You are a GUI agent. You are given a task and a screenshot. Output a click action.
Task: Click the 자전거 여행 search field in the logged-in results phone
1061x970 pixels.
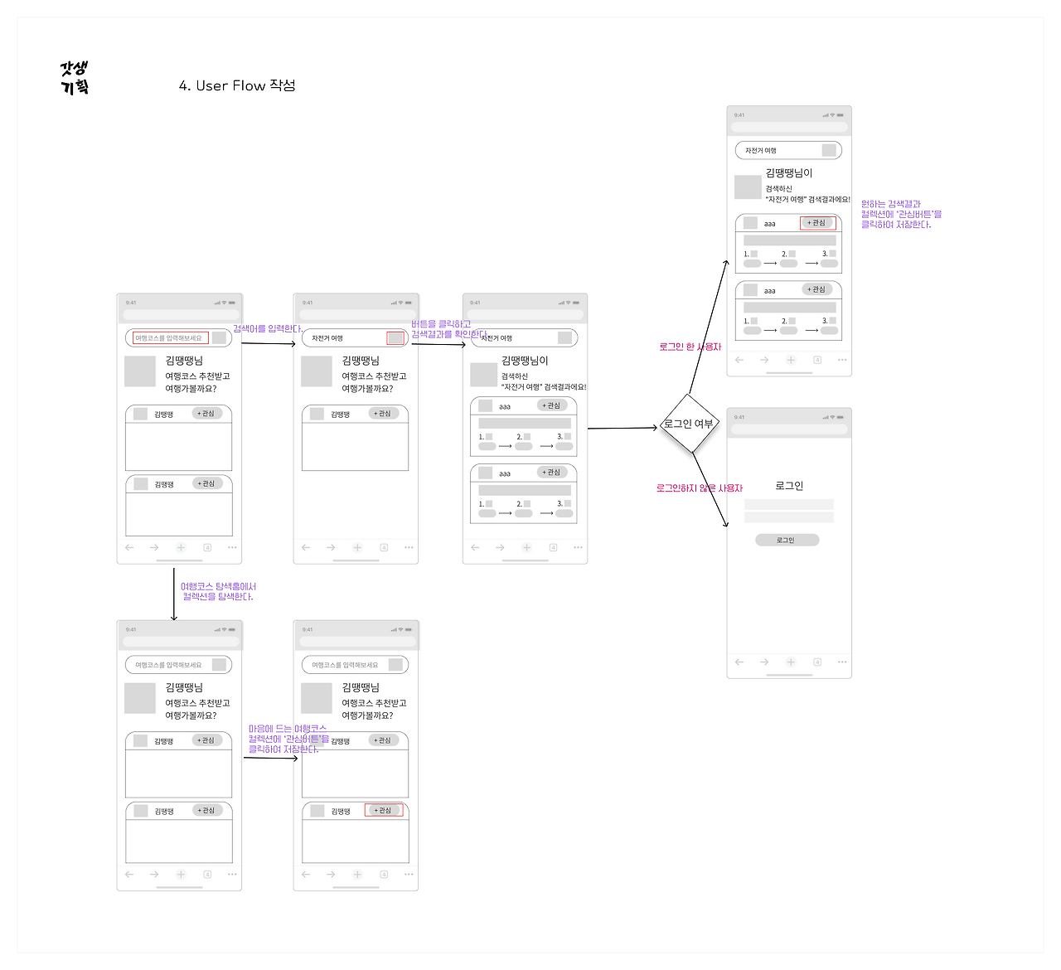[788, 150]
